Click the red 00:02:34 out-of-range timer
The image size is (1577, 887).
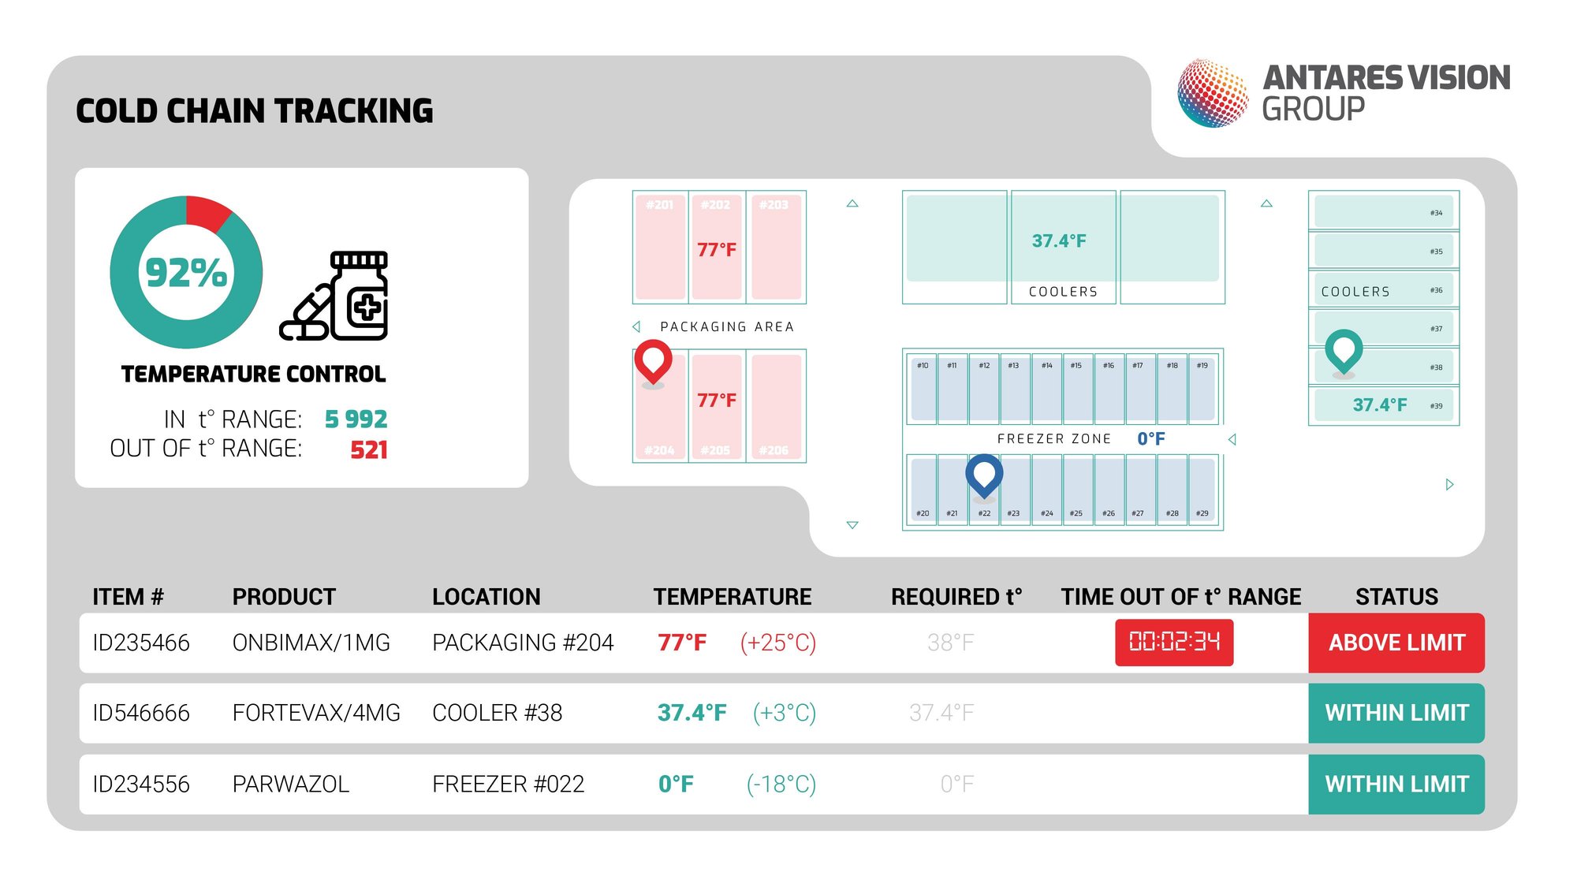(1174, 643)
